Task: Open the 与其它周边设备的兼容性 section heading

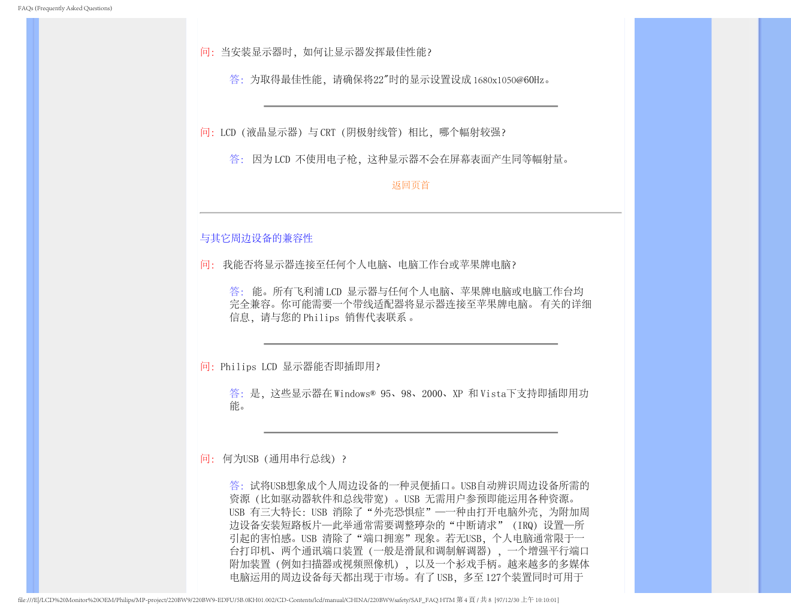Action: coord(256,238)
